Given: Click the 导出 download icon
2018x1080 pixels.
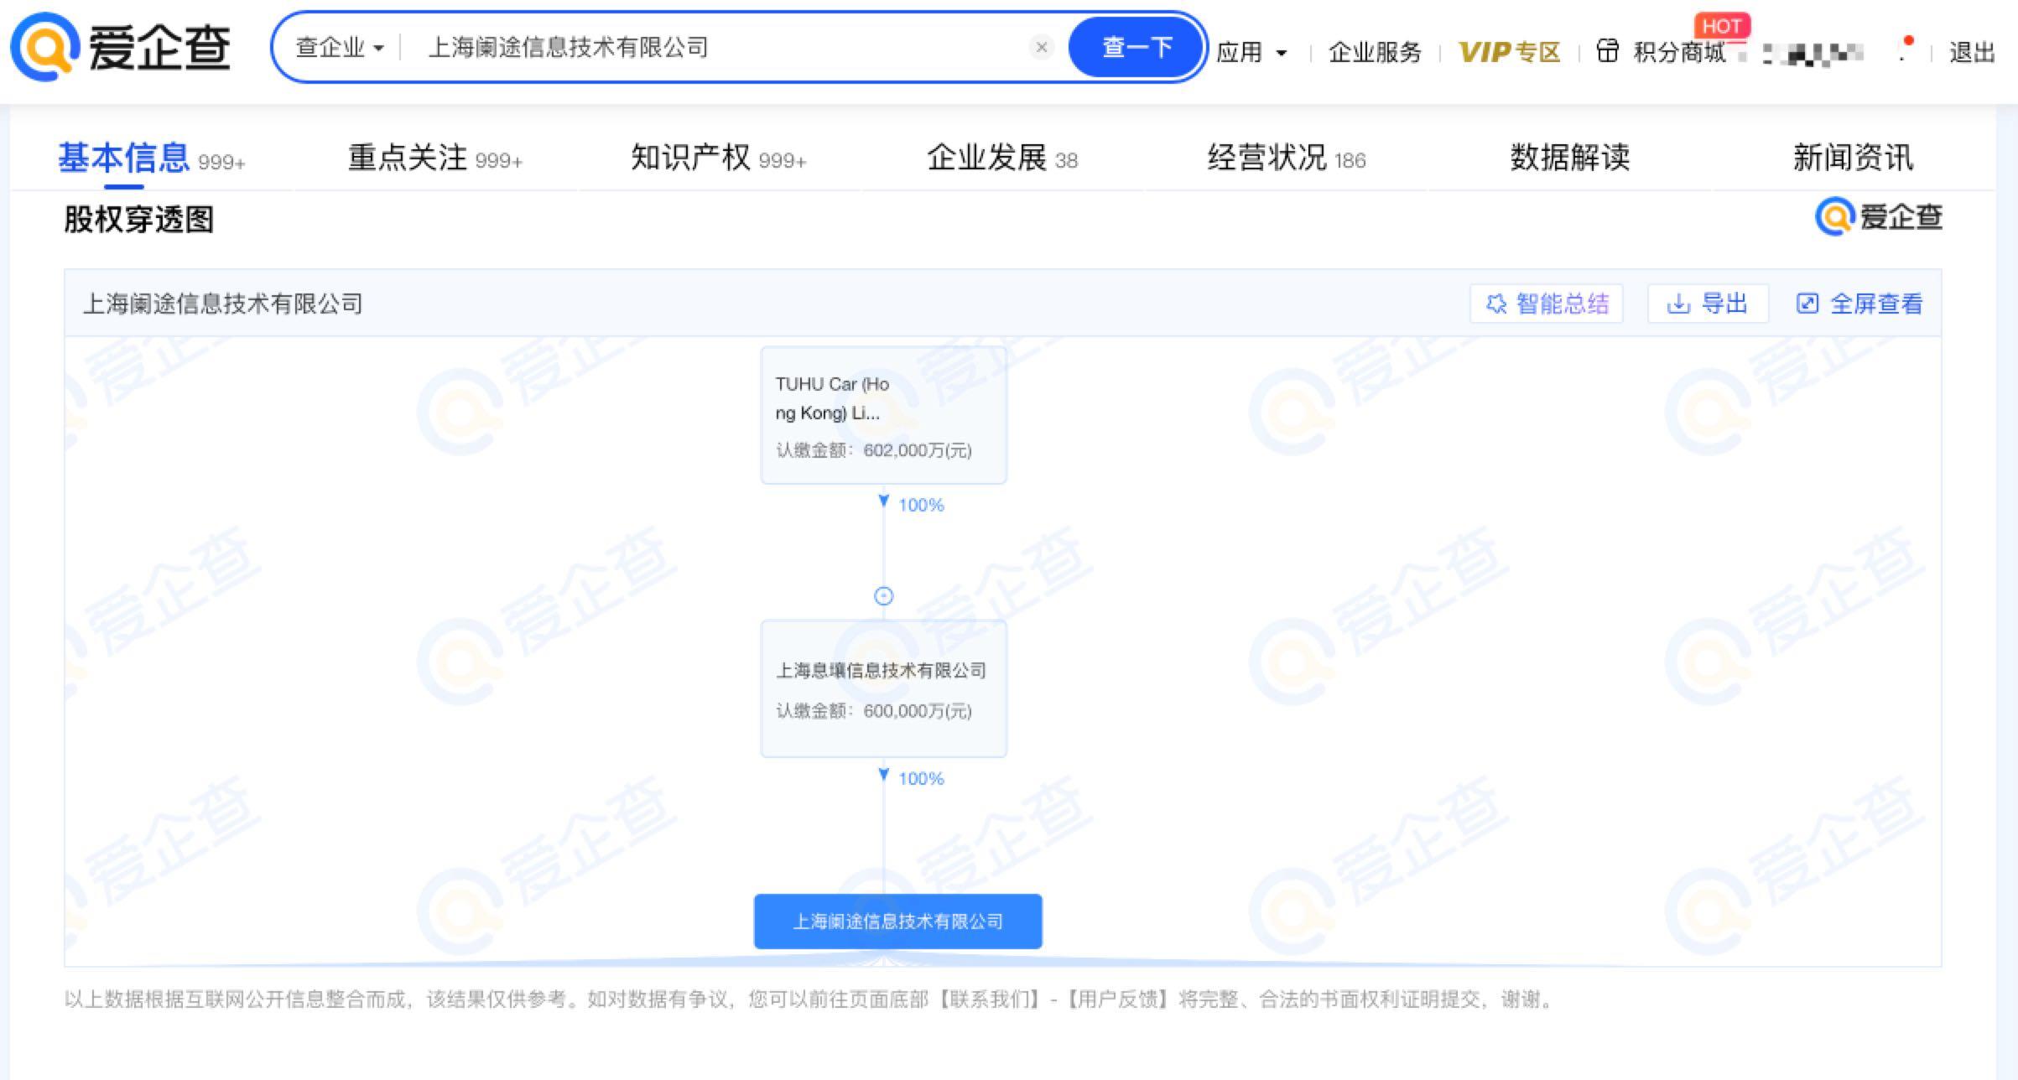Looking at the screenshot, I should (1677, 304).
